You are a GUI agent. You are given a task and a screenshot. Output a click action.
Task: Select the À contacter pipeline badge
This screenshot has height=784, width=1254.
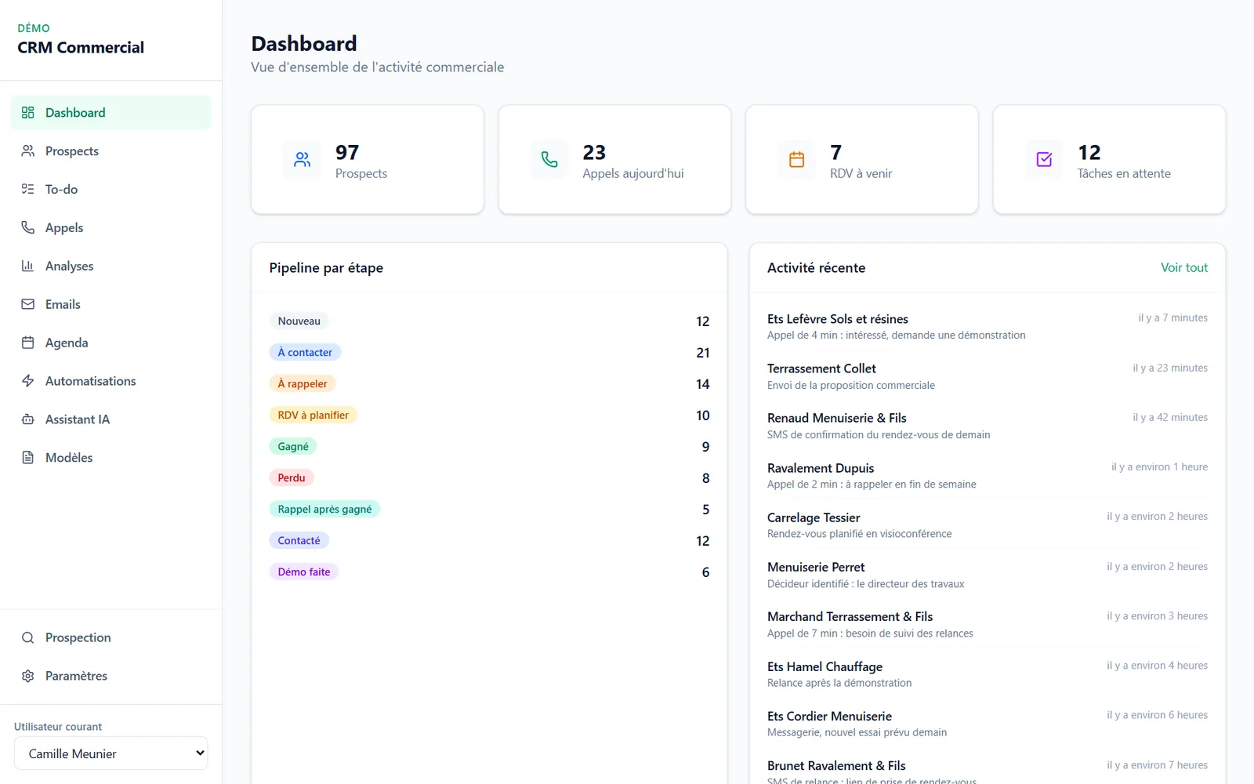point(305,352)
